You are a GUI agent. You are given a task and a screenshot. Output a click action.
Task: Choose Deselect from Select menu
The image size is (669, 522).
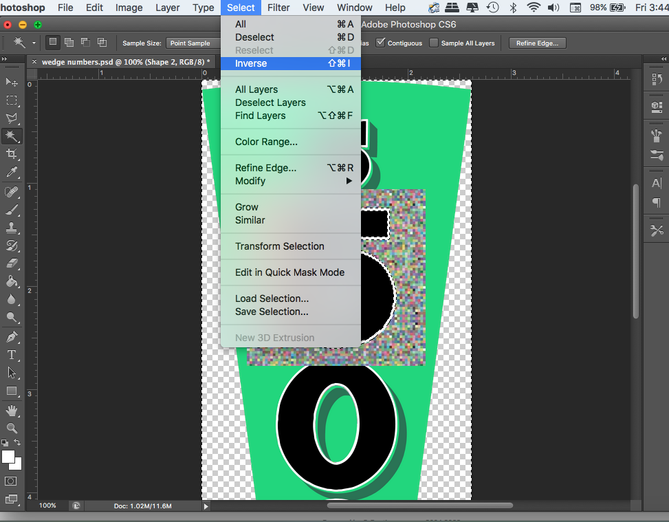pyautogui.click(x=292, y=37)
